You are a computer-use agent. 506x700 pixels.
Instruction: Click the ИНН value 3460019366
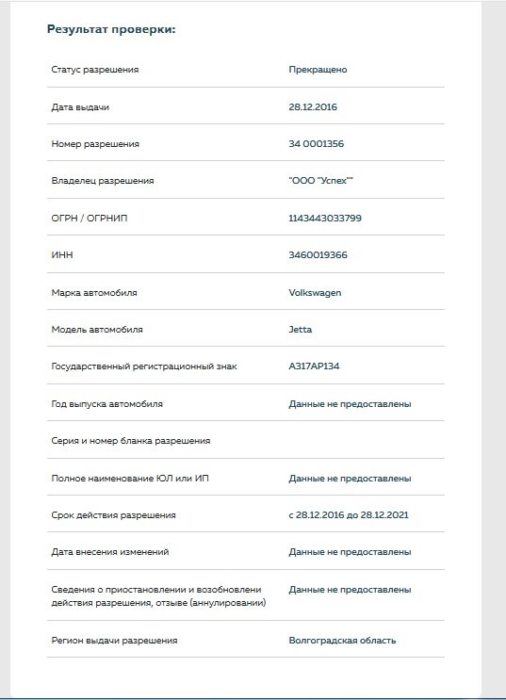(318, 255)
